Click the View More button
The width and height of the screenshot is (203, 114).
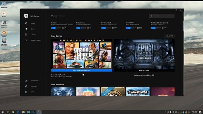tap(169, 36)
